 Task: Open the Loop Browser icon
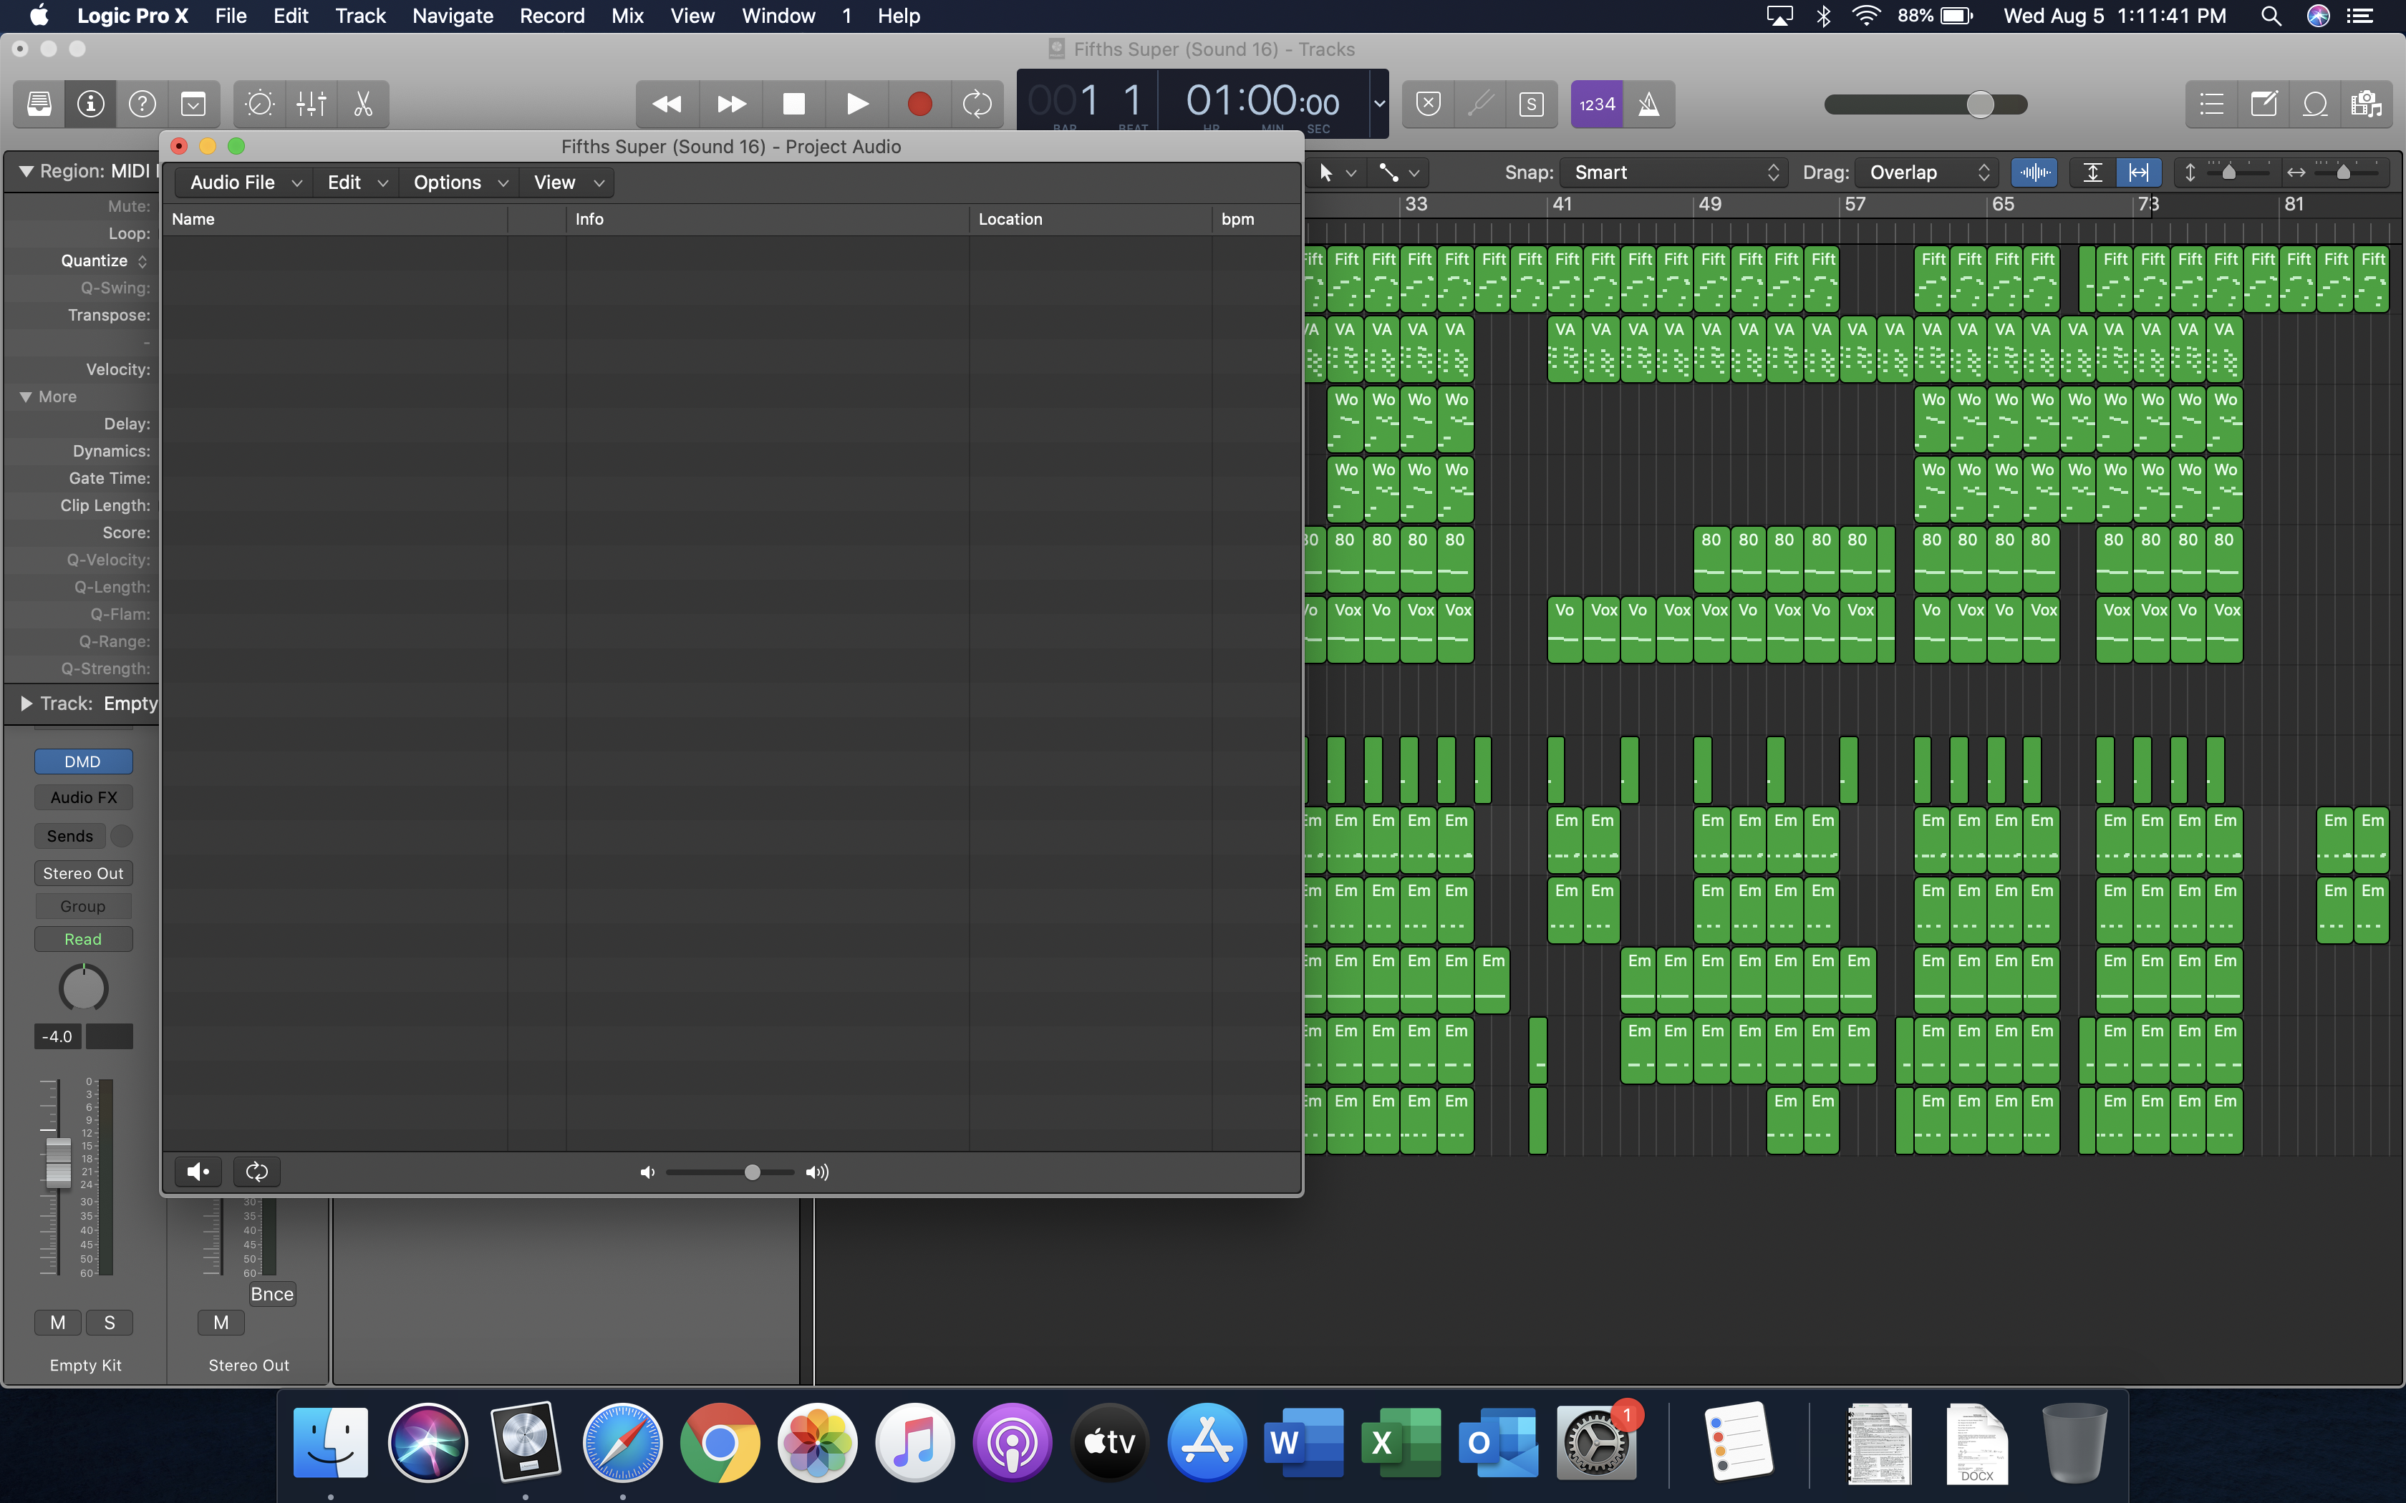[2316, 103]
